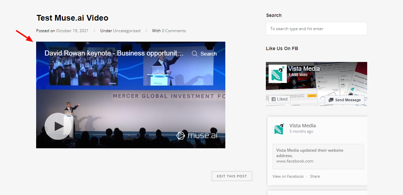Click Share link on Facebook post
The width and height of the screenshot is (403, 195).
315,176
